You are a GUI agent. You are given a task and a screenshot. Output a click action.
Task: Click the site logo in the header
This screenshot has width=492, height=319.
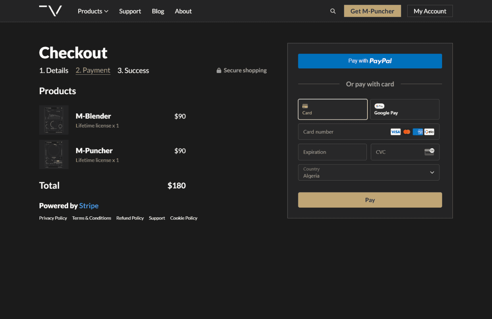pos(51,11)
